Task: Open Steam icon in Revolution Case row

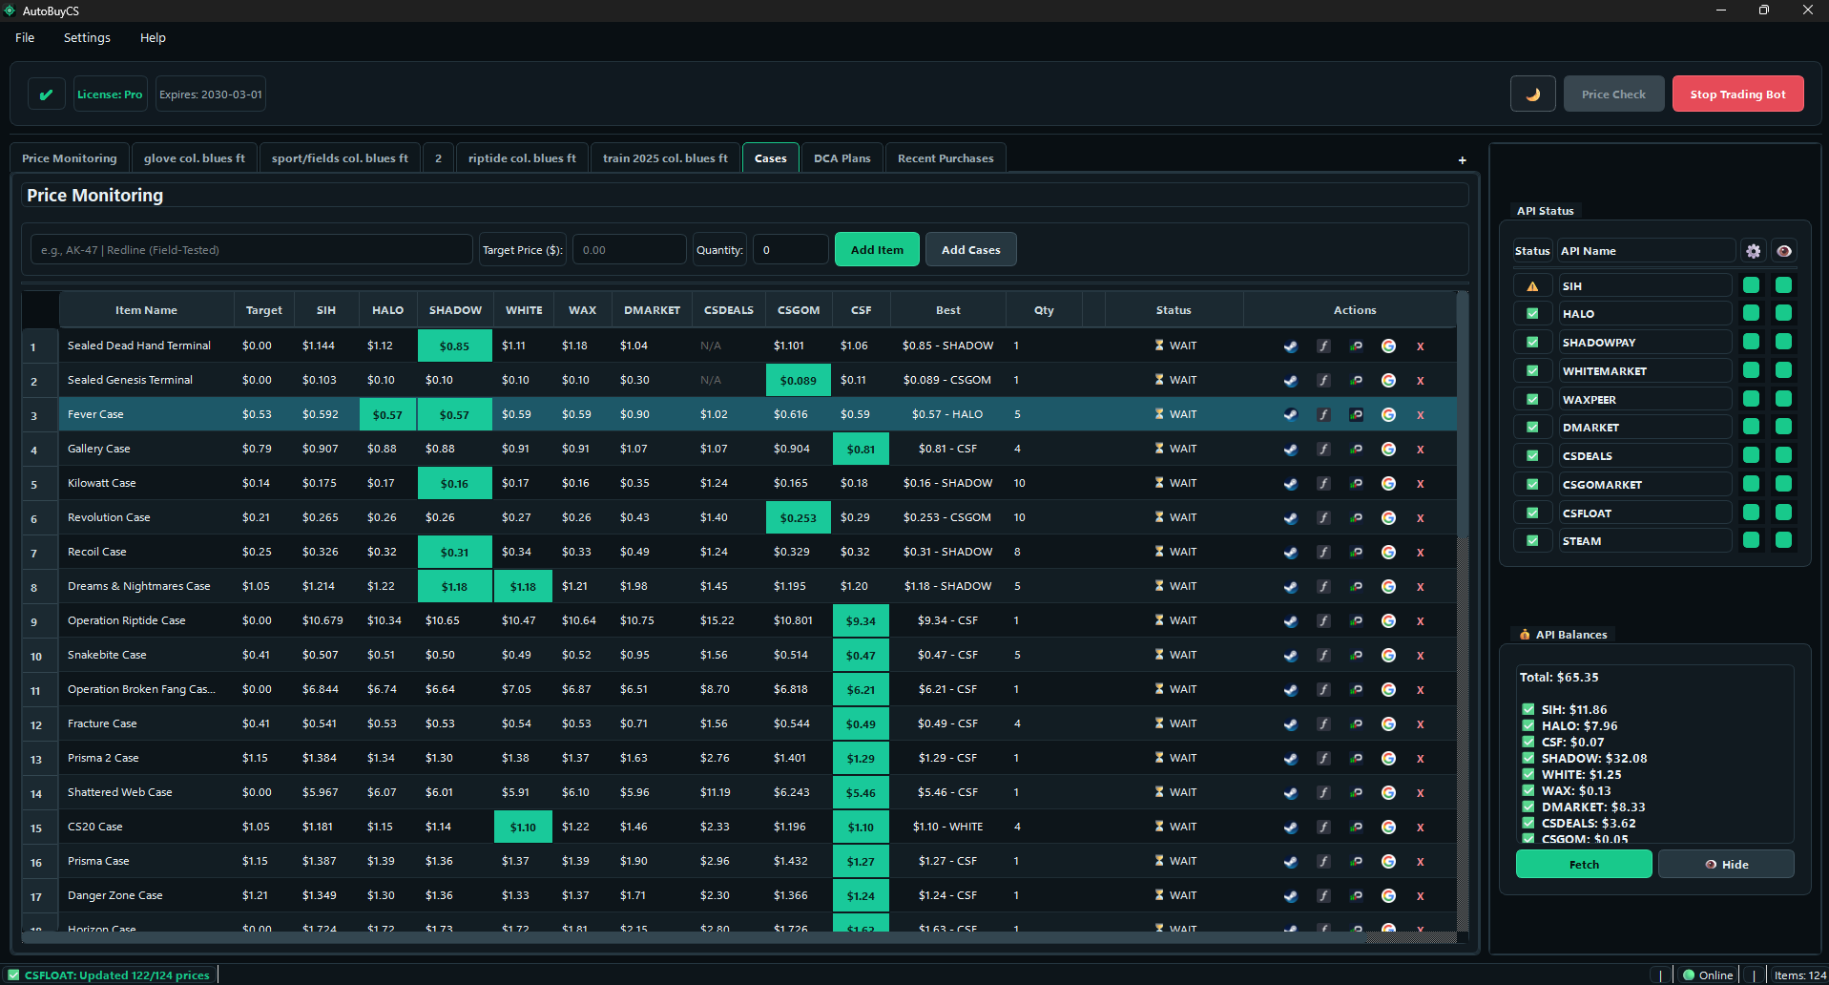Action: [1291, 518]
